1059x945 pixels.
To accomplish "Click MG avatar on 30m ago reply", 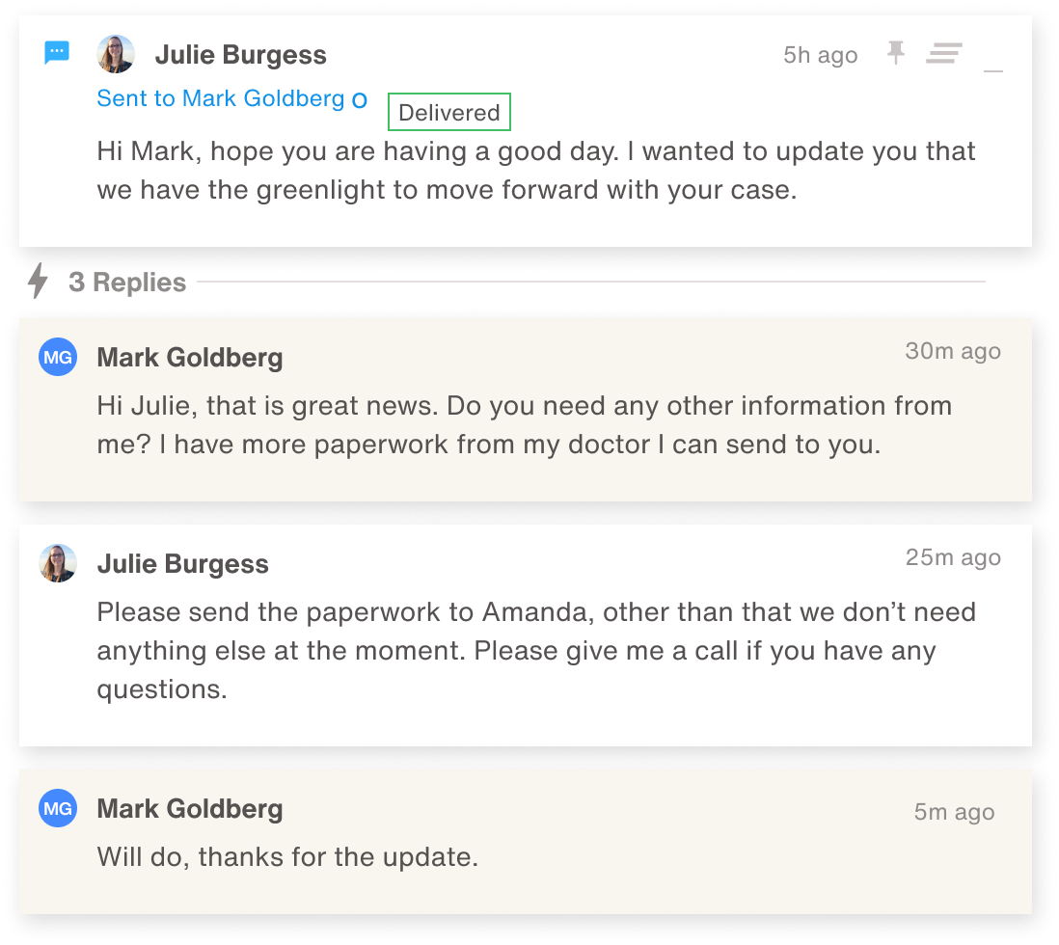I will (x=58, y=357).
